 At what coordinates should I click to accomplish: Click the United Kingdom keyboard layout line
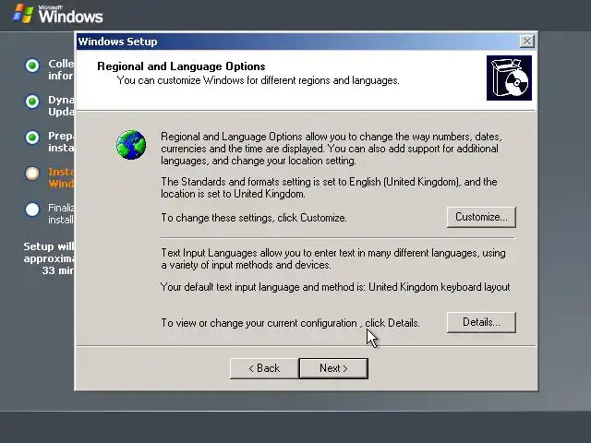335,287
